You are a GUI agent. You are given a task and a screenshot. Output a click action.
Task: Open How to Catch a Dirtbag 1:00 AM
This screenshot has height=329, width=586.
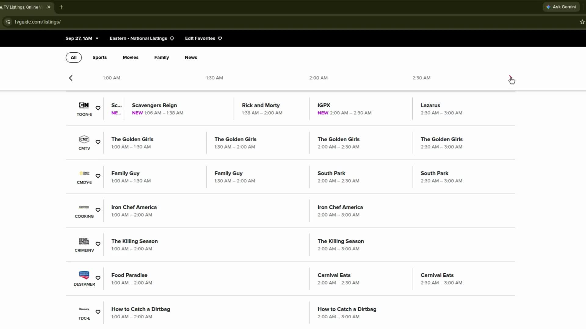(207, 313)
